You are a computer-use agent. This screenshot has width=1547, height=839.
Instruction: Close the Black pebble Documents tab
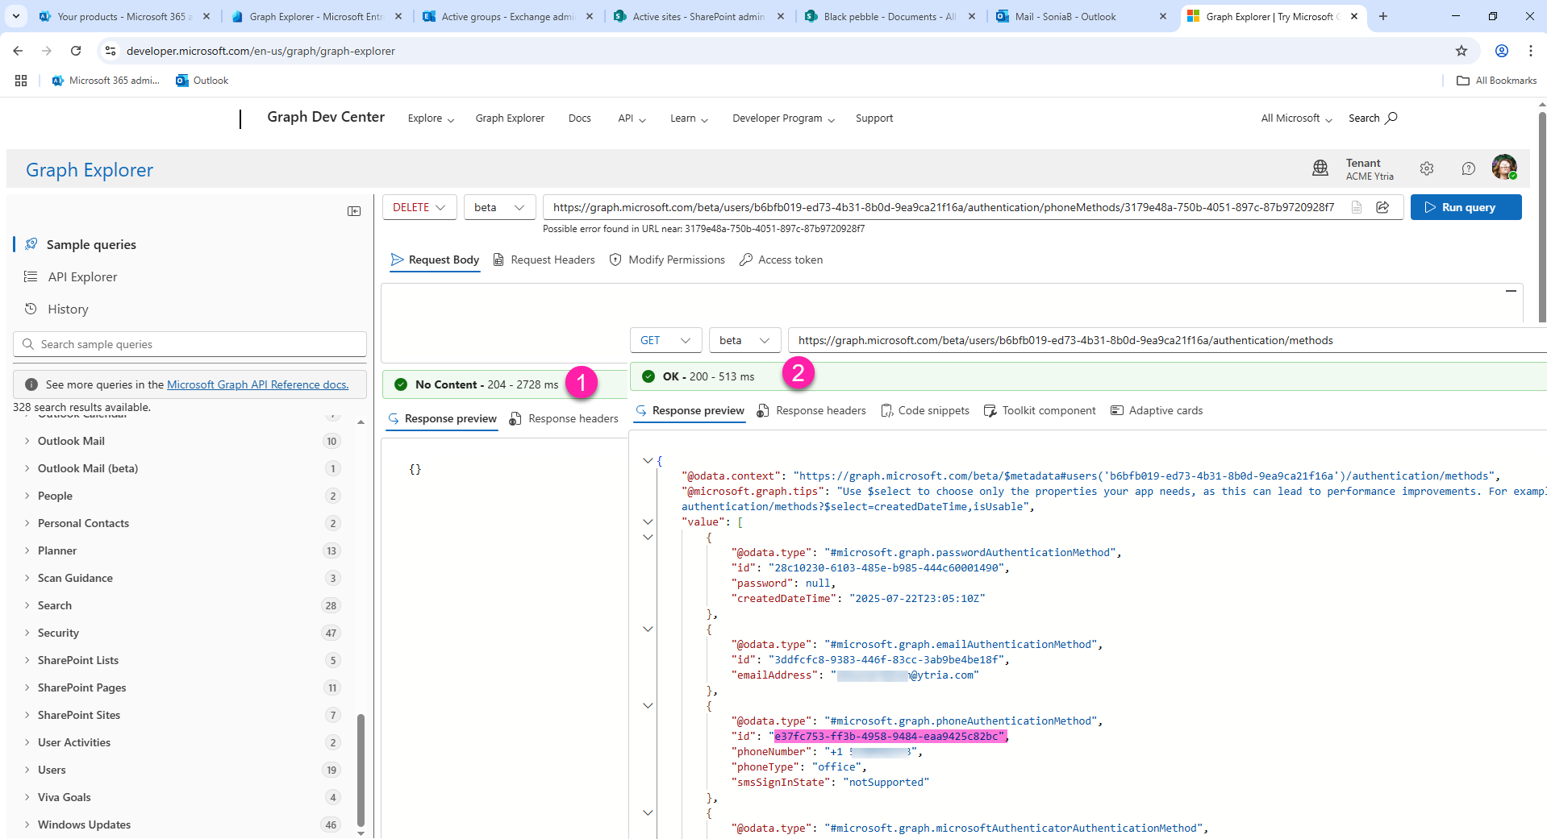point(971,16)
